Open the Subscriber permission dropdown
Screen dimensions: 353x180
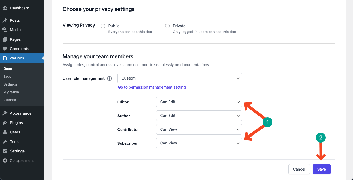click(x=199, y=143)
